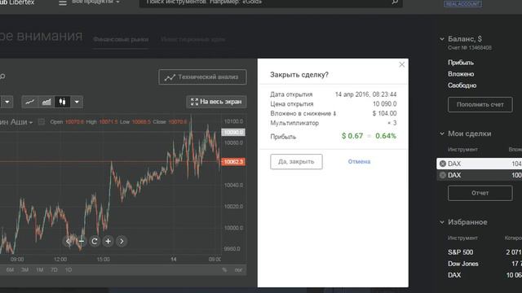Screen dimensions: 522x293
Task: Close the first DAX deal with X icon
Action: 442,164
